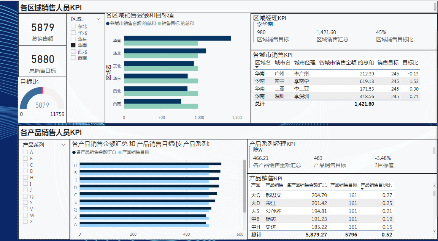Screen dimensions: 438x241
Task: Click light blue 产品销售目标 legend dot
Action: tap(120, 152)
